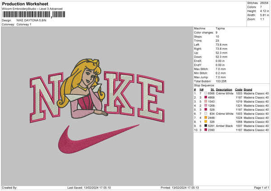This screenshot has height=191, width=271.
Task: Select the Colorway 1 value
Action: [x=24, y=24]
